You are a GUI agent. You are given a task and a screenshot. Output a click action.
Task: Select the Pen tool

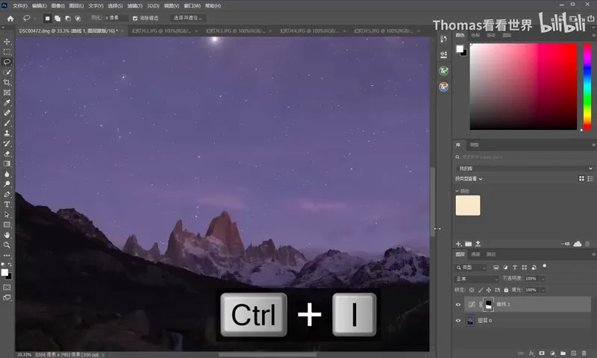click(7, 195)
